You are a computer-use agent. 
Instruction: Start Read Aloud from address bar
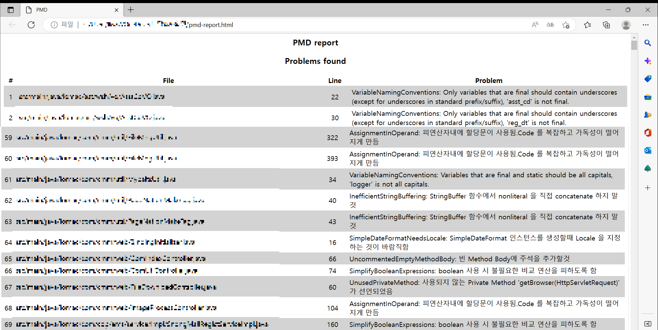click(x=535, y=25)
